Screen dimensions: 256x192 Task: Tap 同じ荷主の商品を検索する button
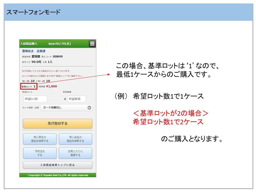40,139
